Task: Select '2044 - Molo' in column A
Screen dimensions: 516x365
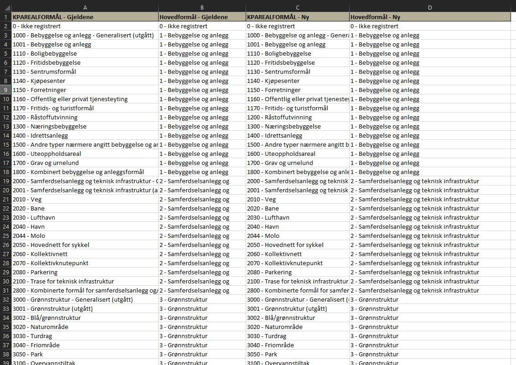Action: 85,236
